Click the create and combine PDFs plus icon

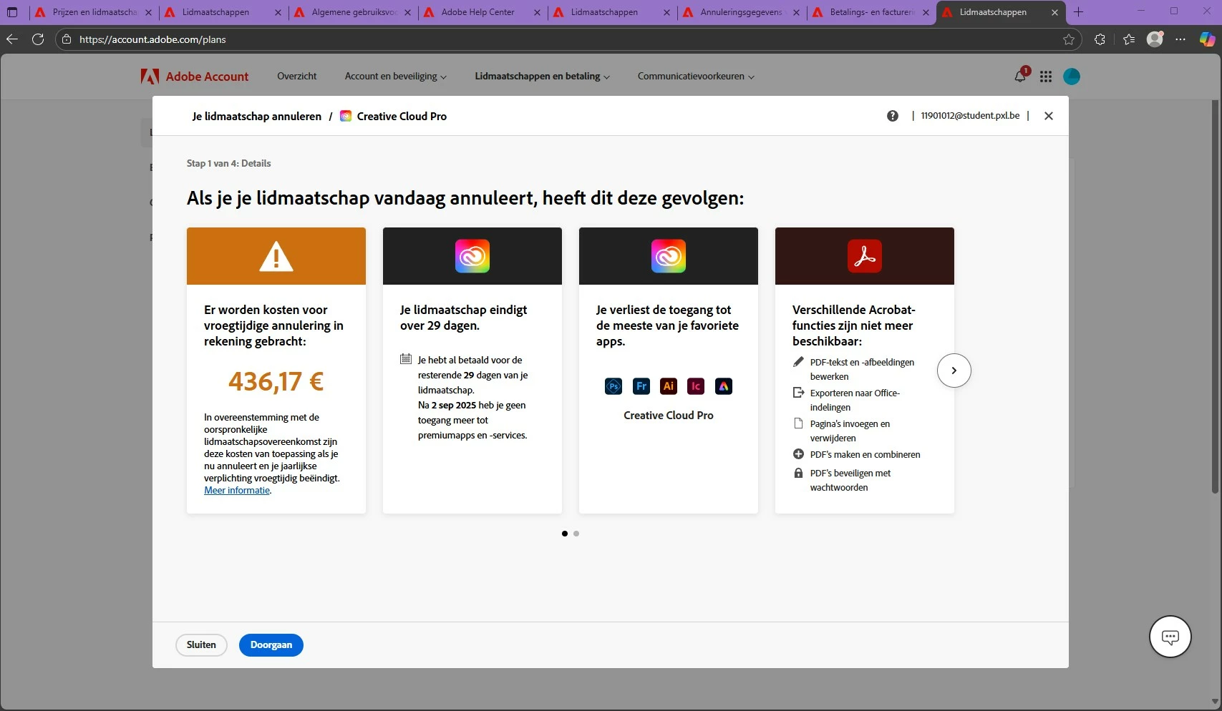tap(798, 454)
